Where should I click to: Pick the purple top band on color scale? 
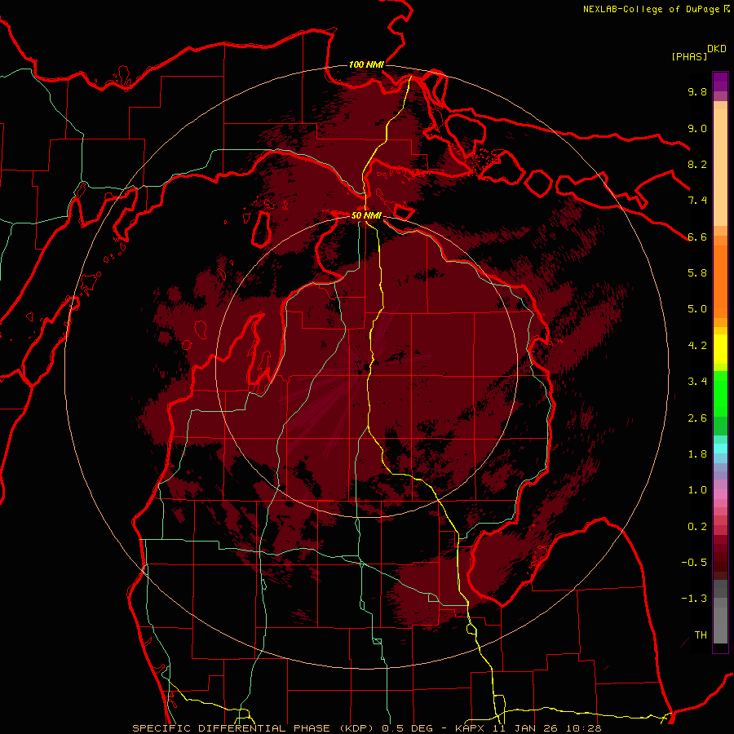(x=720, y=82)
